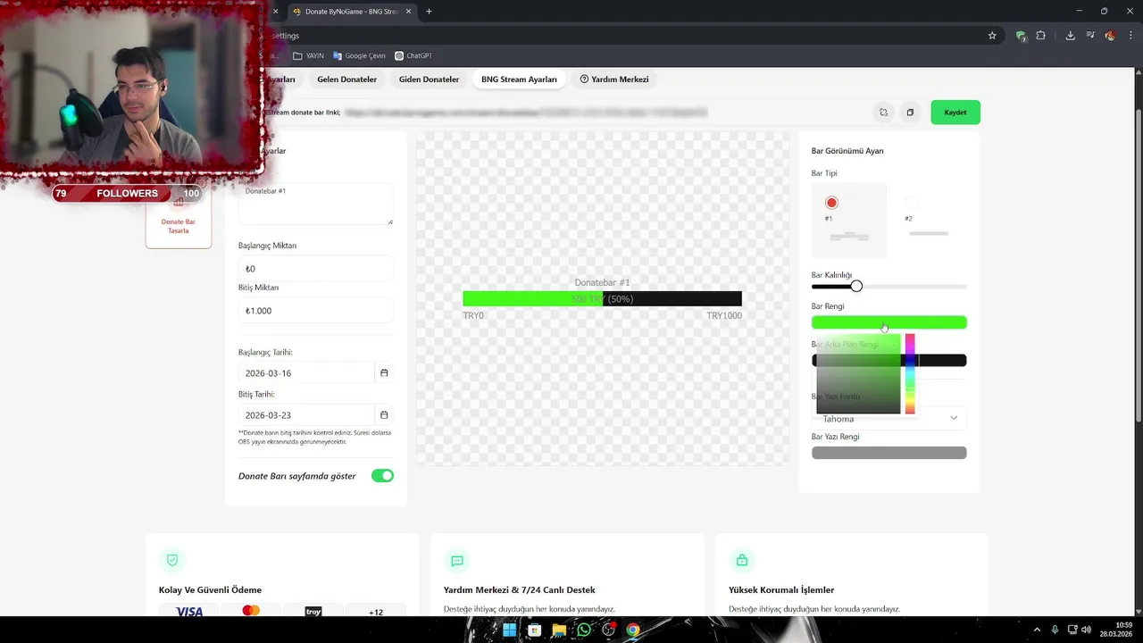
Task: Select bar type #2 radio button
Action: tap(911, 203)
